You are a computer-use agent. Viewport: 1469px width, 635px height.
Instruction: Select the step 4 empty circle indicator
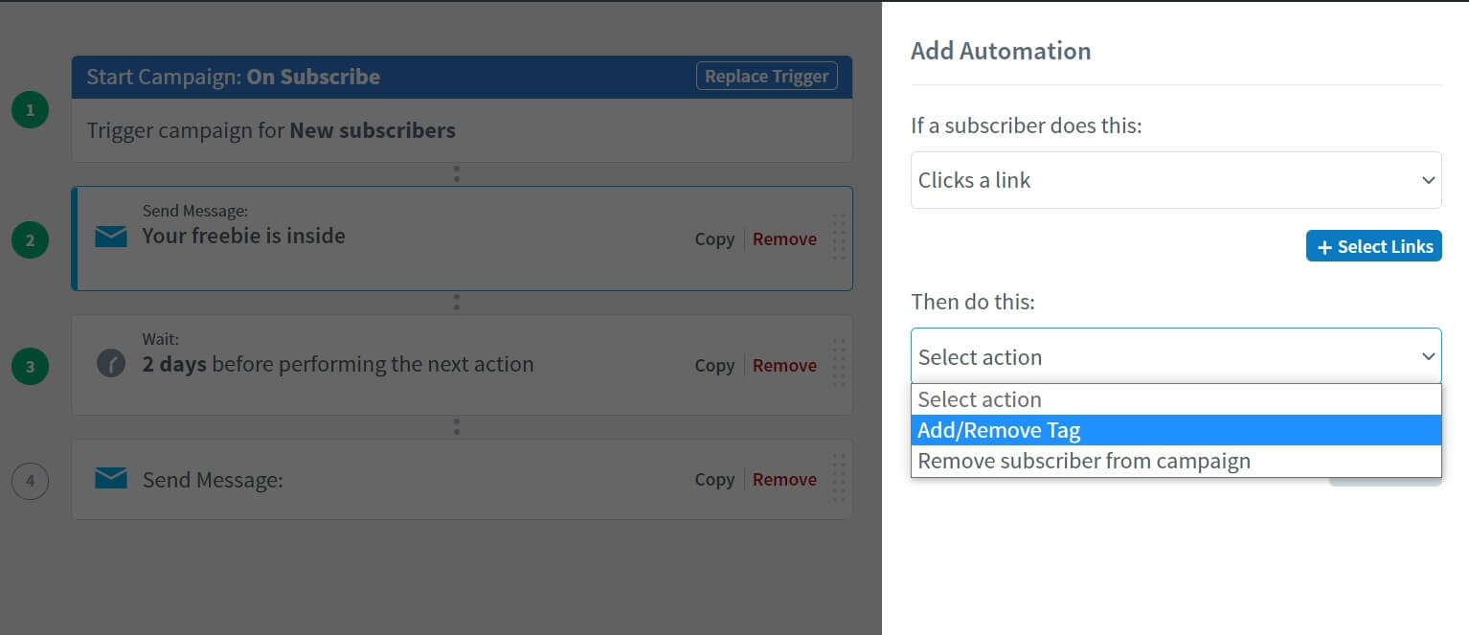tap(30, 481)
